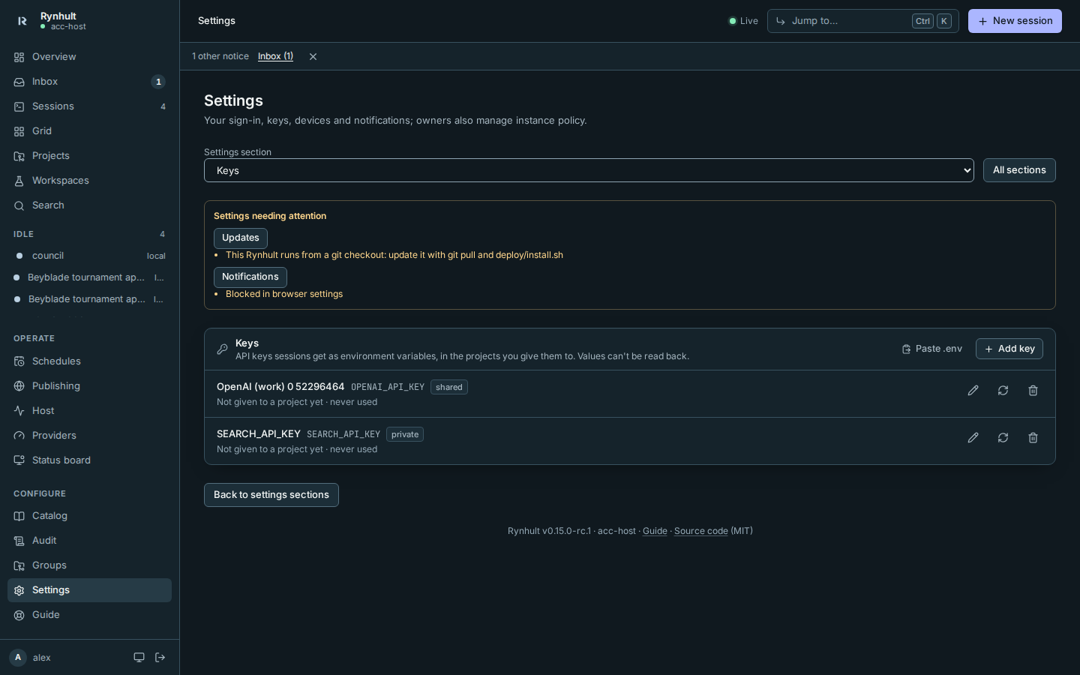The height and width of the screenshot is (675, 1080).
Task: Open Groups under Configure
Action: click(89, 565)
